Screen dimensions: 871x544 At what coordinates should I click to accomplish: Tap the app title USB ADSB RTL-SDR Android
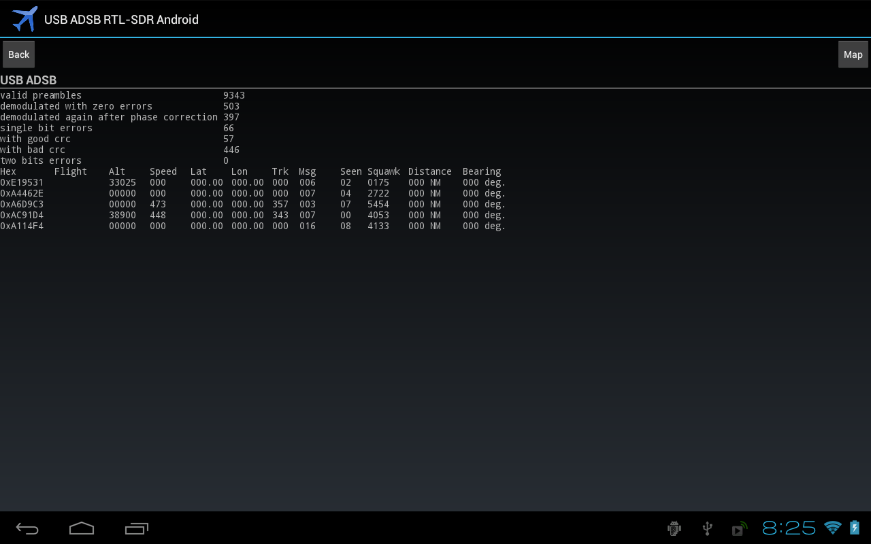(x=121, y=20)
